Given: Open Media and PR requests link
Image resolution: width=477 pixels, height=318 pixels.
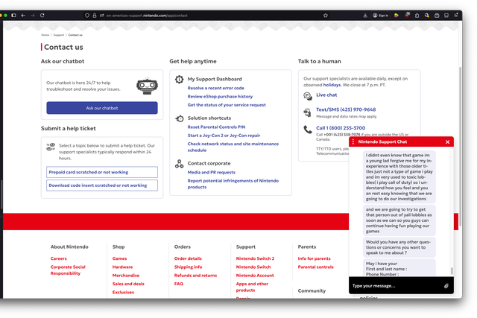Looking at the screenshot, I should coord(212,172).
